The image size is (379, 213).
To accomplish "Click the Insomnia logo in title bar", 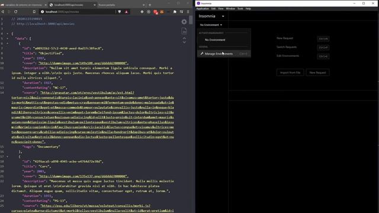I will [198, 4].
